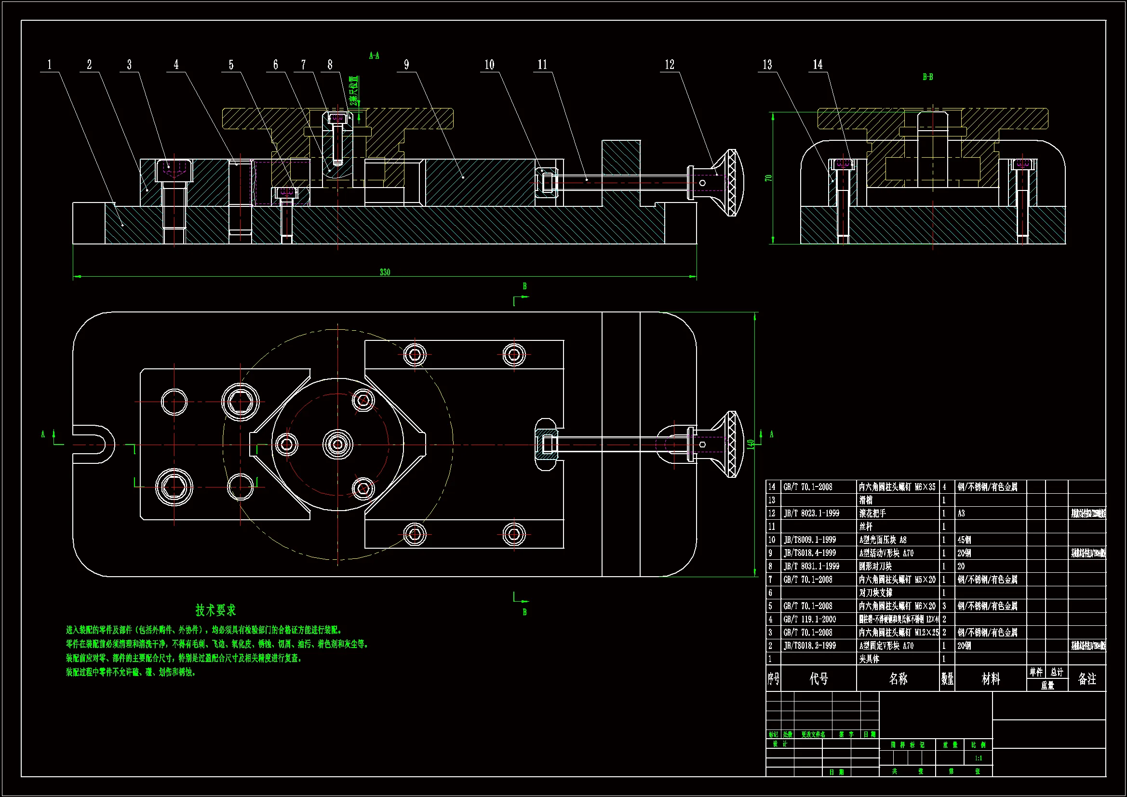Image resolution: width=1127 pixels, height=797 pixels.
Task: Click the B-B section view label
Action: click(928, 77)
